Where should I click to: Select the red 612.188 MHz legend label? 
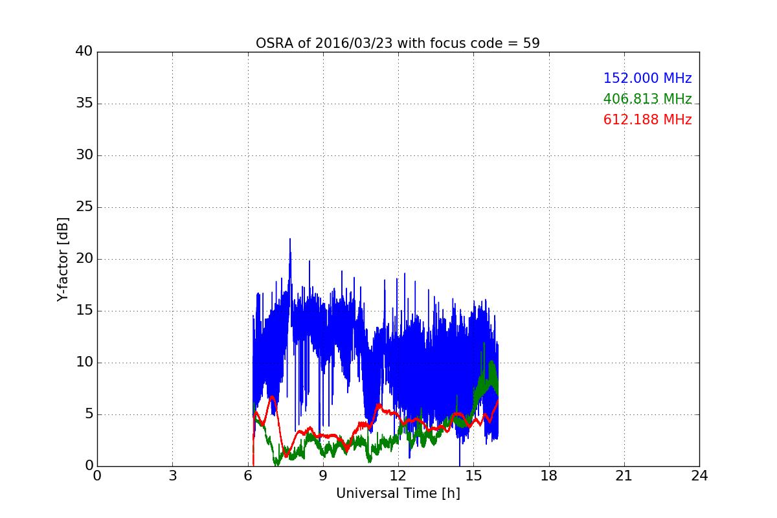pos(647,120)
